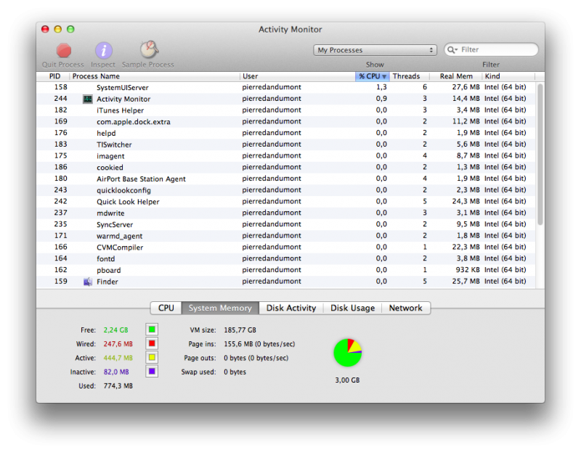Screen dimensions: 581x453
Task: Click the search magnifier in Filter field
Action: tap(452, 49)
